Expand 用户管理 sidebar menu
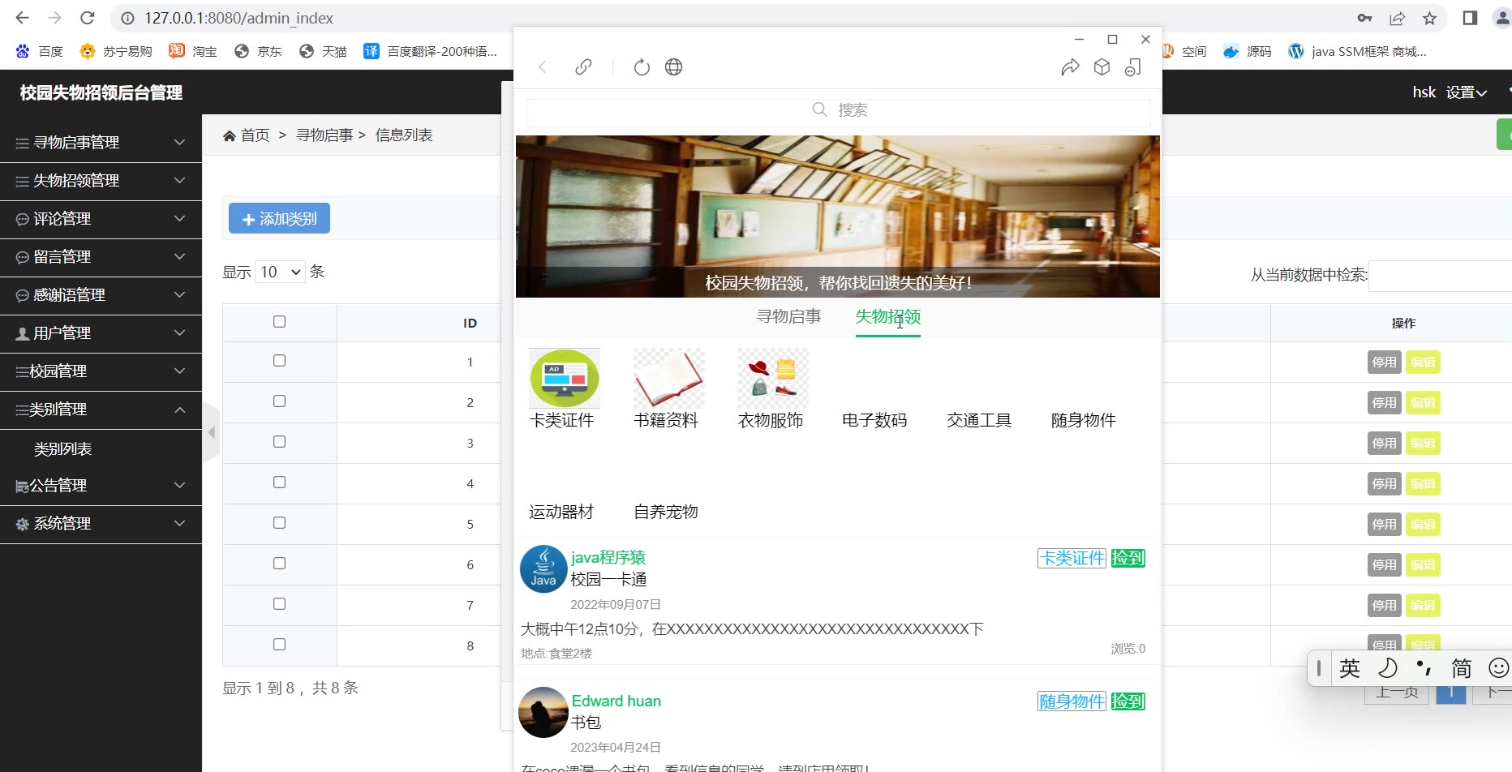 [101, 333]
